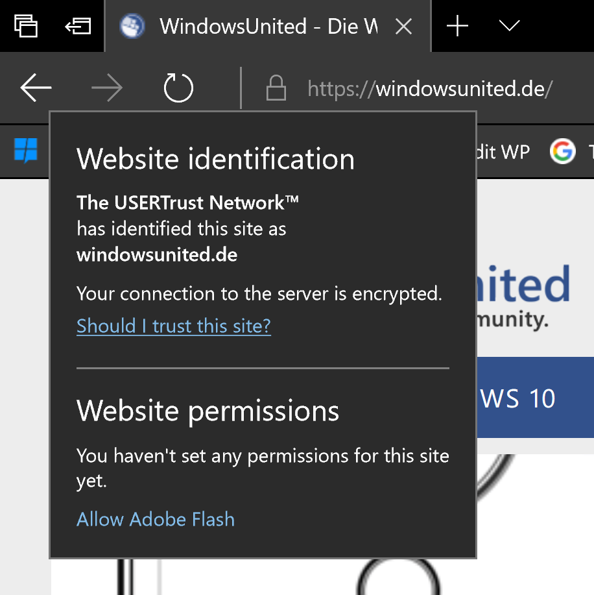Open the Windows logo favorite in favorites bar
Screen dimensions: 594x595
(x=26, y=151)
